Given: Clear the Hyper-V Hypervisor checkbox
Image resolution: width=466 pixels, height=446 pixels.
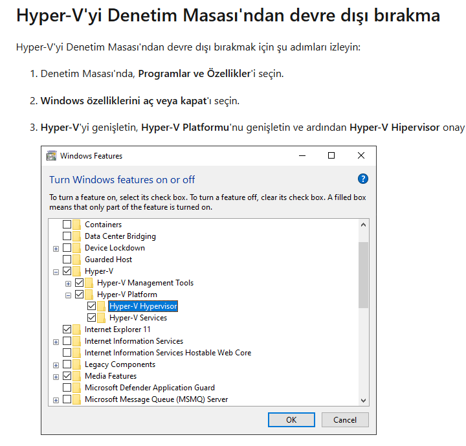Looking at the screenshot, I should [x=91, y=306].
